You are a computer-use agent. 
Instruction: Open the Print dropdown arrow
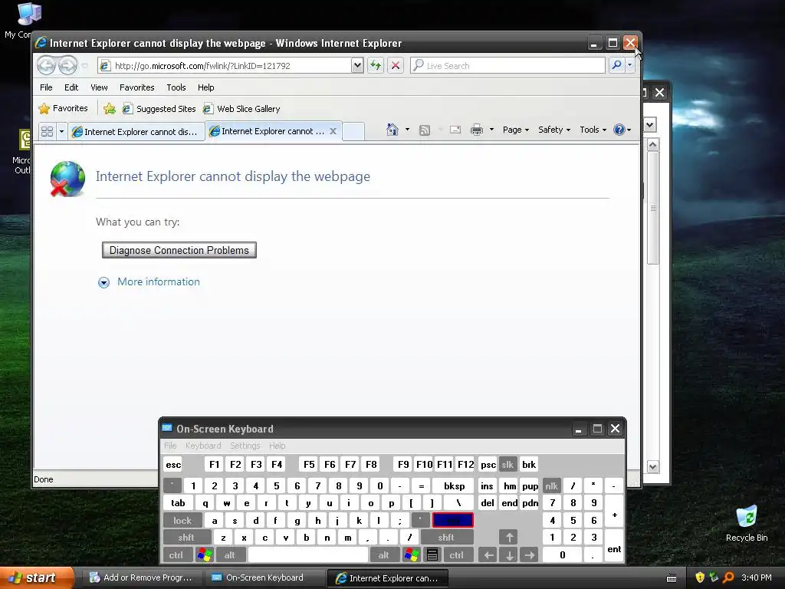[491, 130]
